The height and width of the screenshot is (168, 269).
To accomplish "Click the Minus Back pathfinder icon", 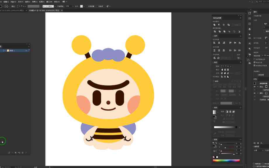I will [239, 32].
